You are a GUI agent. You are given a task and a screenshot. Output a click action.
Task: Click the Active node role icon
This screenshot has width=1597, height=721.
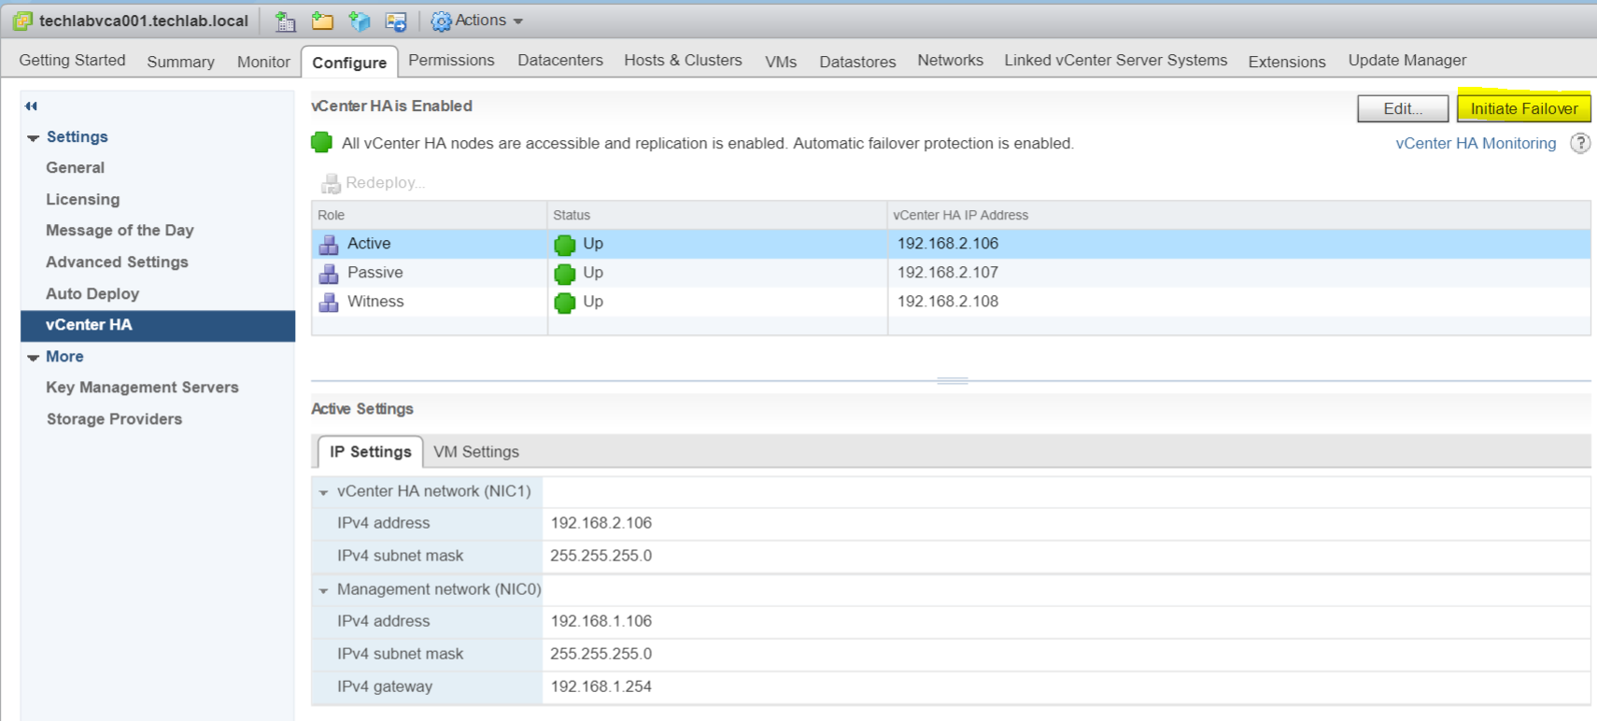(x=329, y=245)
